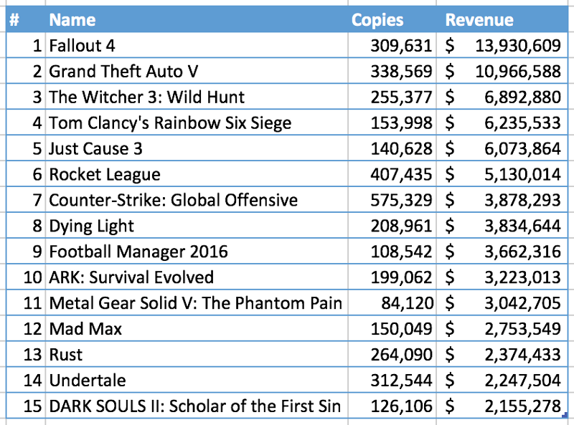
Task: Select the Football Manager 2016 cell
Action: (x=197, y=252)
